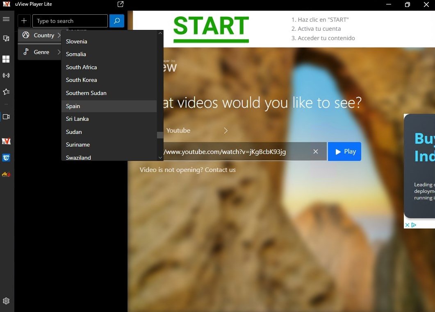The height and width of the screenshot is (312, 435).
Task: Select Sri Lanka in the country list
Action: (x=109, y=119)
